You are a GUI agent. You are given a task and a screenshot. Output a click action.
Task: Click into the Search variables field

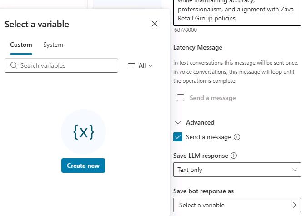point(61,65)
